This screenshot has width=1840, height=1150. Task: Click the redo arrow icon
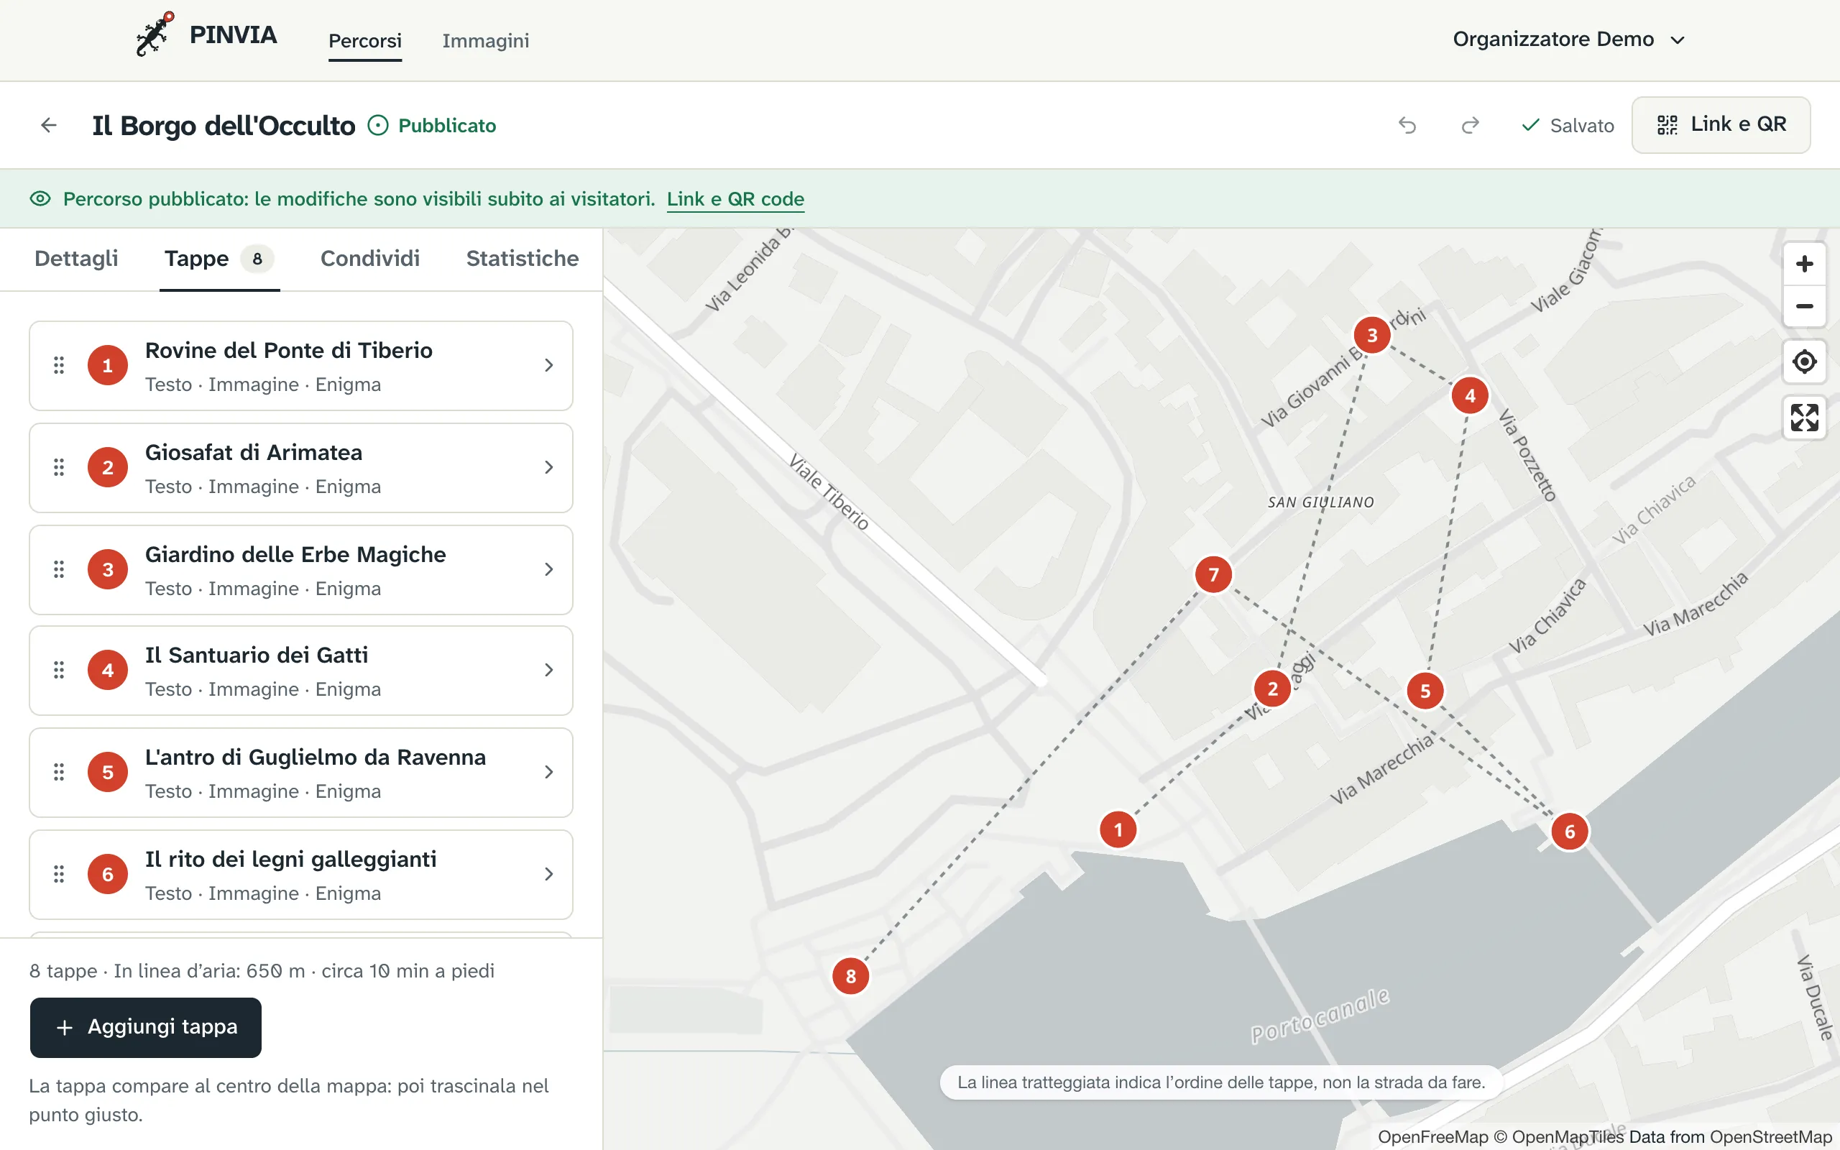click(x=1471, y=125)
